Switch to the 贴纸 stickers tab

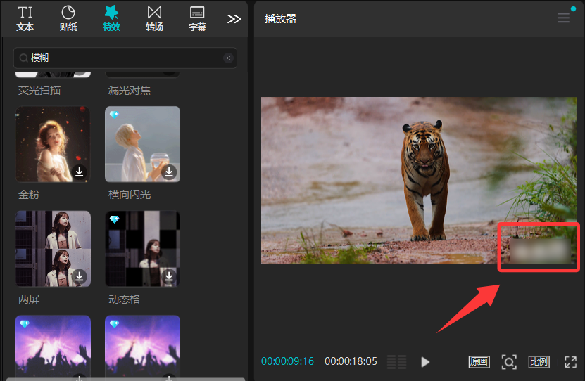coord(68,18)
